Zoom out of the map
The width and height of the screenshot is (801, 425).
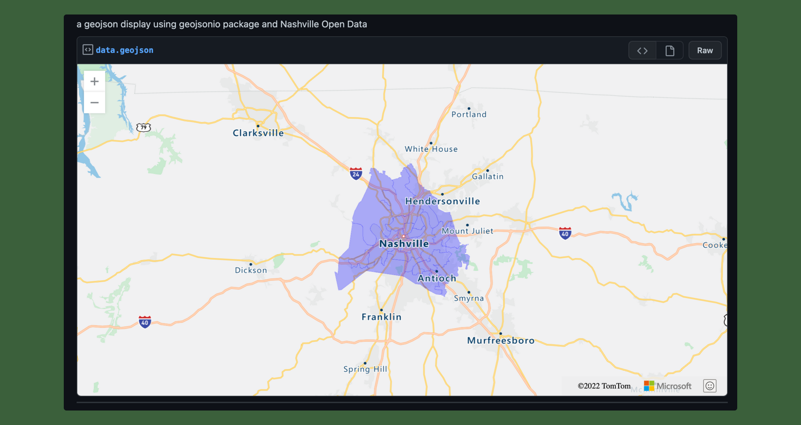point(95,103)
